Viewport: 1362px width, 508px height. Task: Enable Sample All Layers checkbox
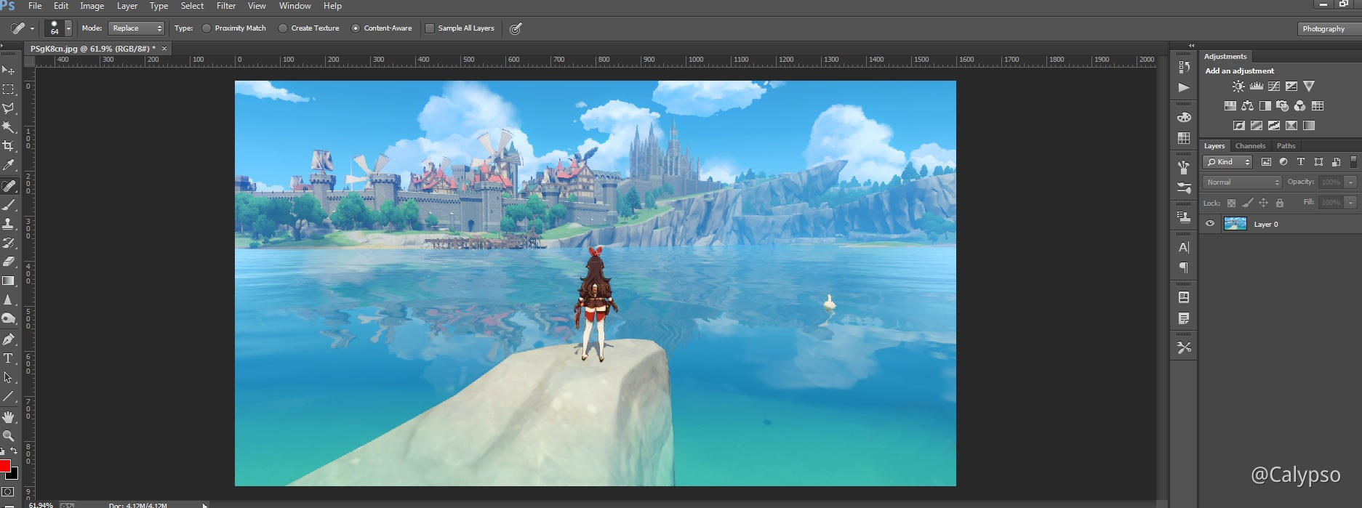click(x=430, y=28)
